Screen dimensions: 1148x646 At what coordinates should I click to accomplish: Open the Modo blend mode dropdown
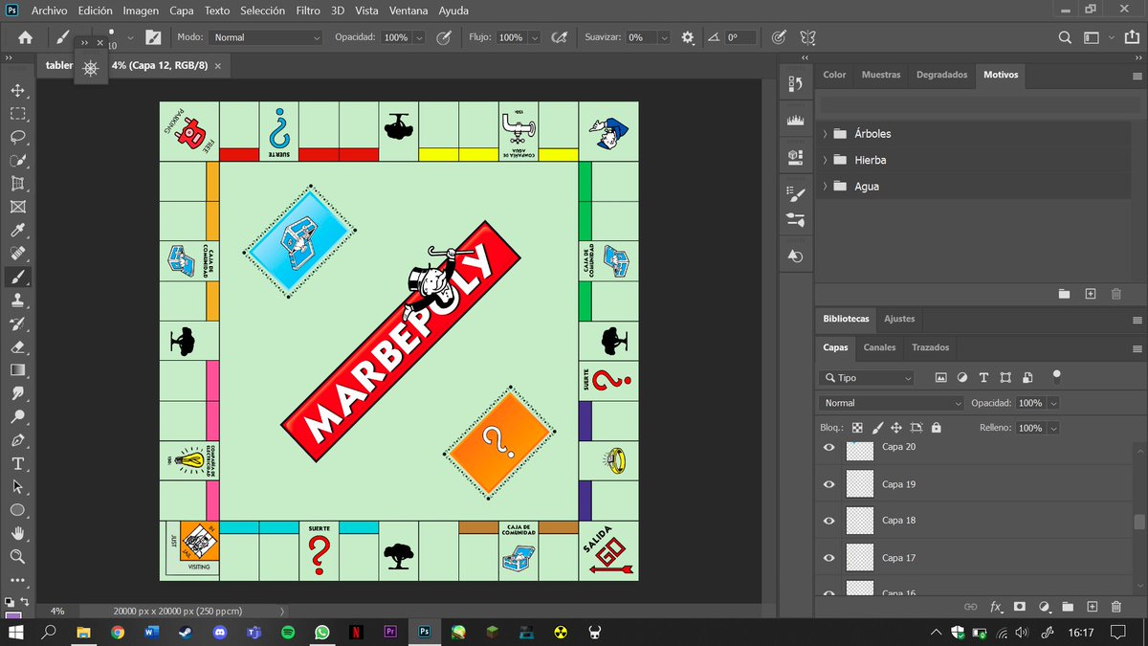coord(265,37)
